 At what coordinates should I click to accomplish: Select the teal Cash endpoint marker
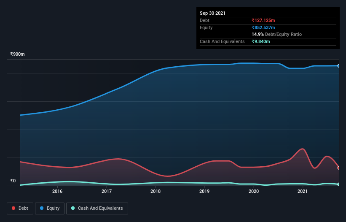click(x=339, y=184)
